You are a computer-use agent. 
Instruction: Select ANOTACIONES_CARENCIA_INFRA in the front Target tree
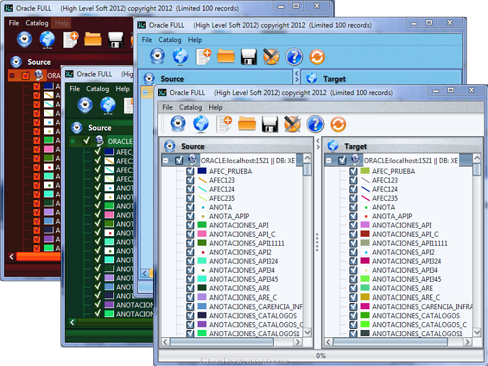(x=422, y=307)
